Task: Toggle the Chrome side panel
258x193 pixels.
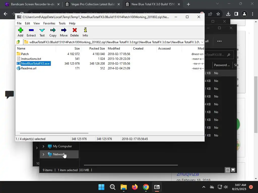Action: [x=236, y=14]
